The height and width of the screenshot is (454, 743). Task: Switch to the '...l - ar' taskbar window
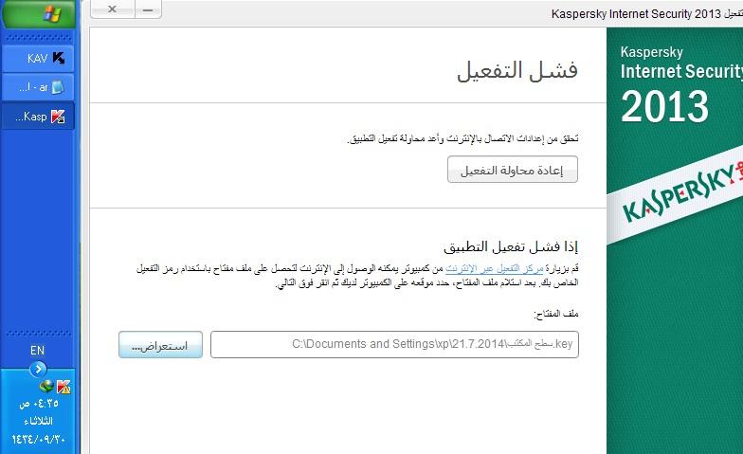click(38, 87)
